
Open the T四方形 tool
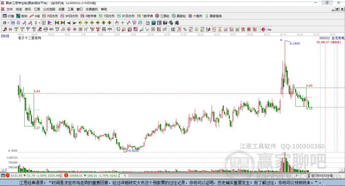click(x=107, y=16)
